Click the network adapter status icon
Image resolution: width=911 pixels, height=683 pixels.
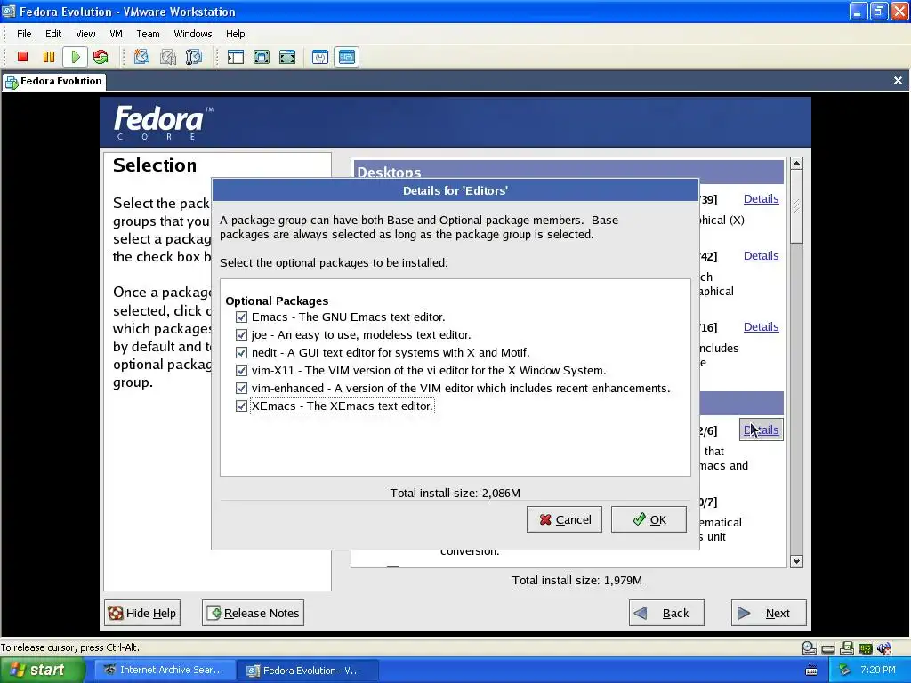point(866,648)
